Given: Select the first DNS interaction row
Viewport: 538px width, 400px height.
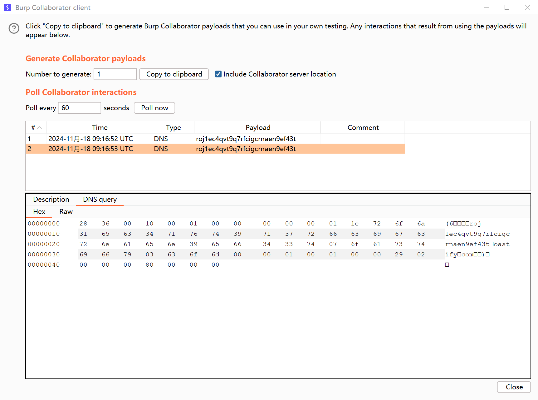Looking at the screenshot, I should [x=215, y=139].
